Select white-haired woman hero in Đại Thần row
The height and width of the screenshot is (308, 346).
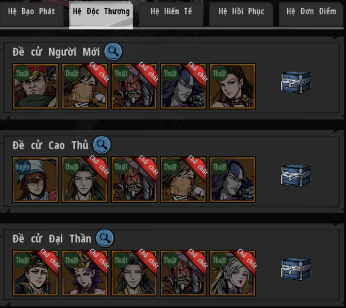pos(232,273)
